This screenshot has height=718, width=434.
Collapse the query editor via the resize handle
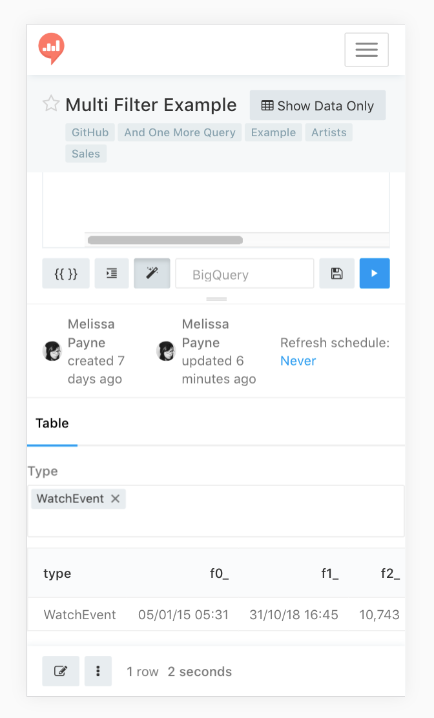pyautogui.click(x=216, y=298)
